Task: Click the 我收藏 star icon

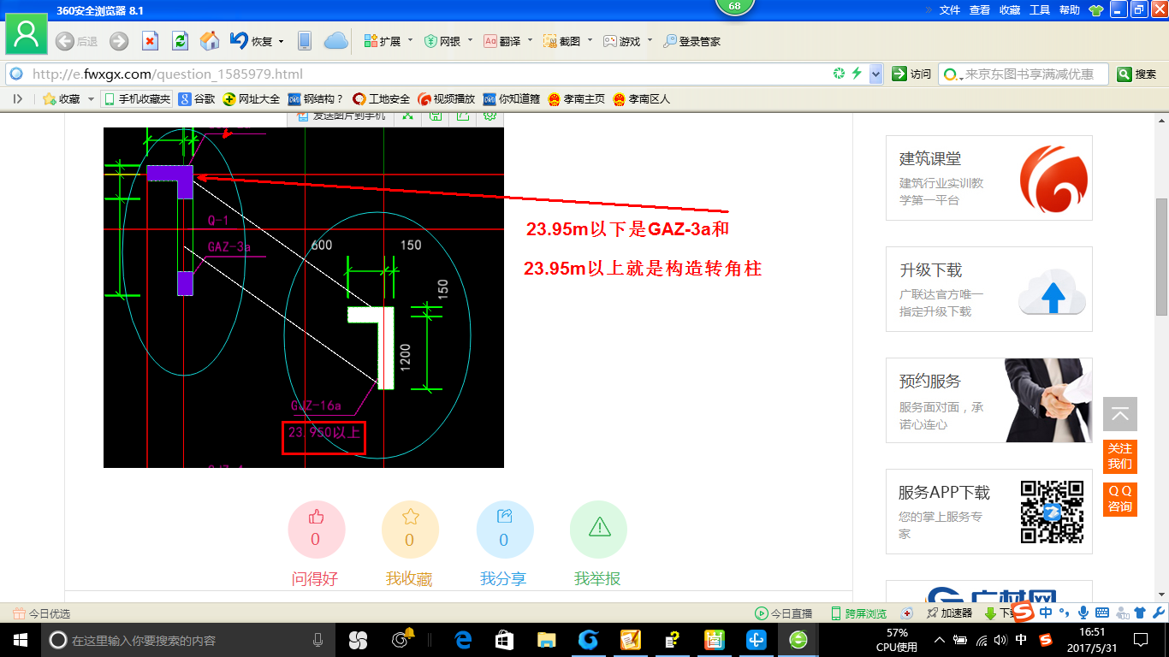Action: (x=410, y=530)
